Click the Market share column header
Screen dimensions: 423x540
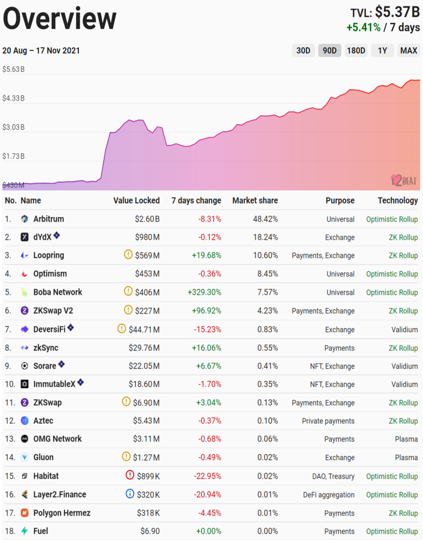(x=255, y=201)
